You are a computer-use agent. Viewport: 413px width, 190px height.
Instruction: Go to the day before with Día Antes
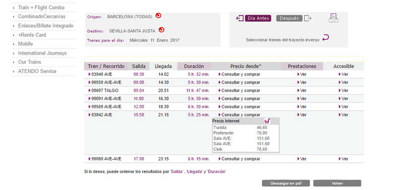pos(258,18)
